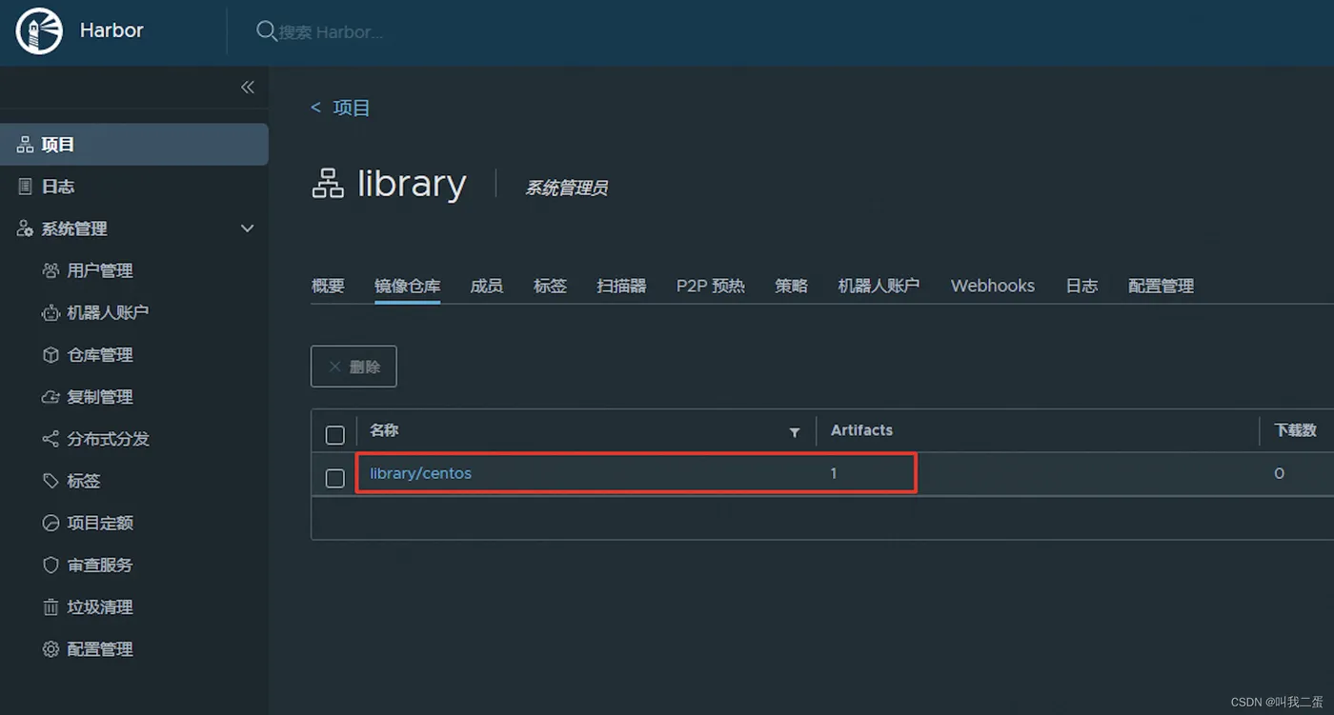Open 项目定额 in sidebar

tap(100, 523)
